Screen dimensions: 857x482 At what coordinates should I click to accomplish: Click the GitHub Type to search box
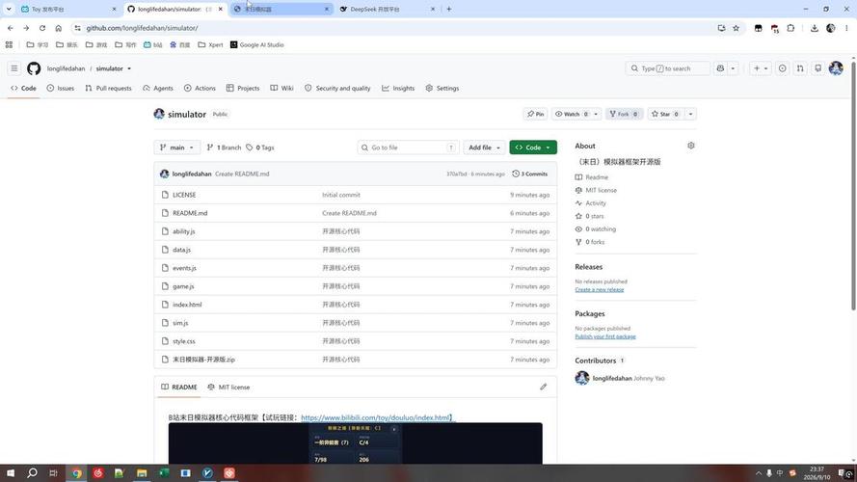point(667,68)
